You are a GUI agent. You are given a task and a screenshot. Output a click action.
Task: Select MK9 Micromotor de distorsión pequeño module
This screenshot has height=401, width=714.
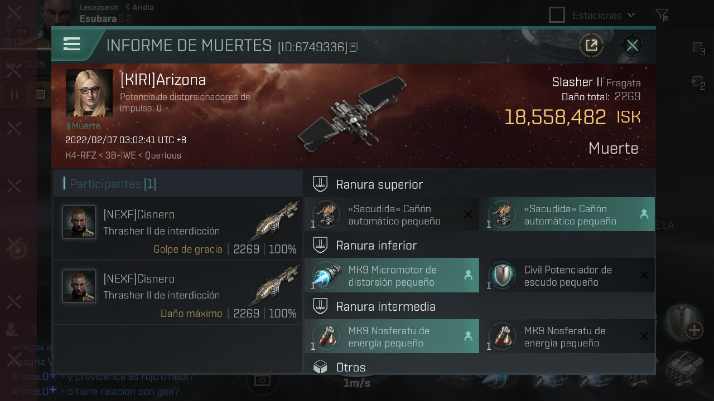click(x=392, y=276)
